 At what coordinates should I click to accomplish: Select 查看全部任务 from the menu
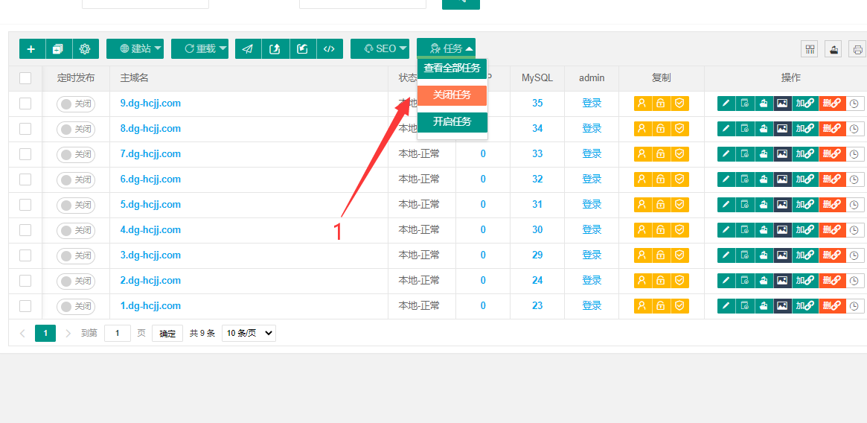[452, 69]
